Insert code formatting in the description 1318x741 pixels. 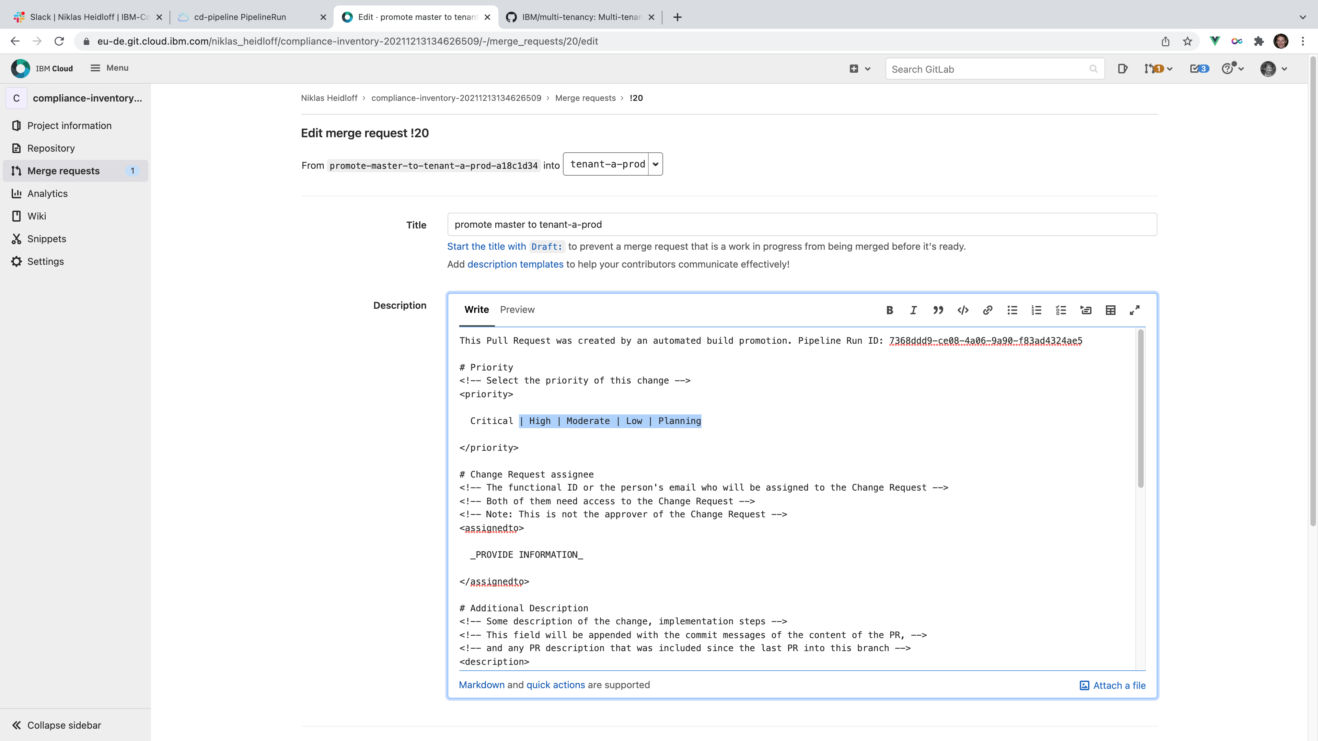[x=963, y=310]
